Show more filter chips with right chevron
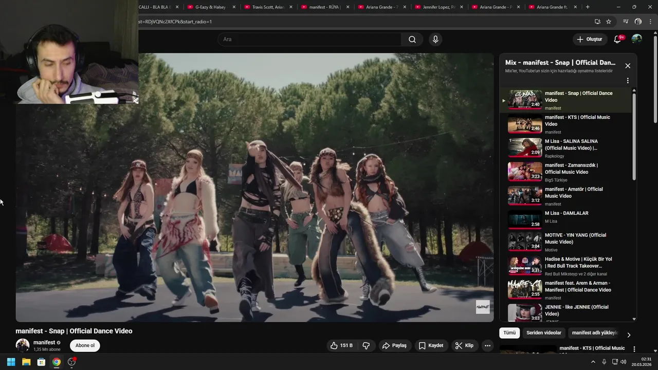The height and width of the screenshot is (370, 658). [628, 335]
